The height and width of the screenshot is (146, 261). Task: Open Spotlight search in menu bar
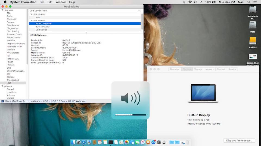[x=249, y=2]
